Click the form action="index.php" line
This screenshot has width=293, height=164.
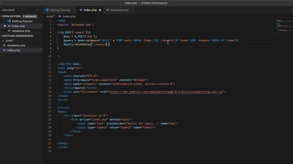pyautogui.click(x=101, y=119)
